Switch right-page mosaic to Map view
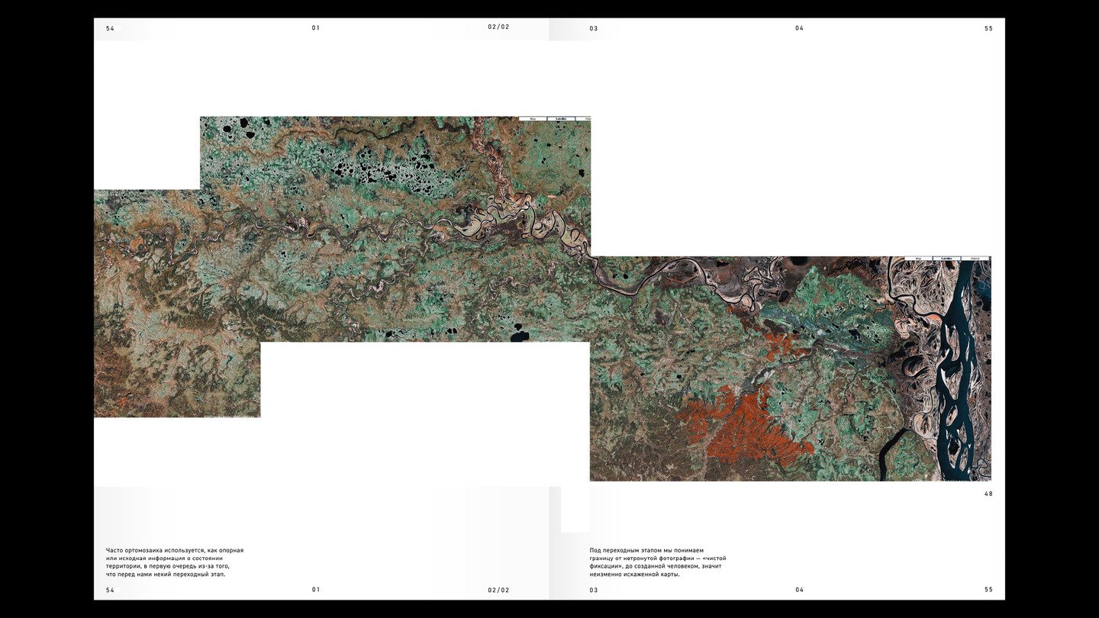The width and height of the screenshot is (1099, 618). [918, 259]
